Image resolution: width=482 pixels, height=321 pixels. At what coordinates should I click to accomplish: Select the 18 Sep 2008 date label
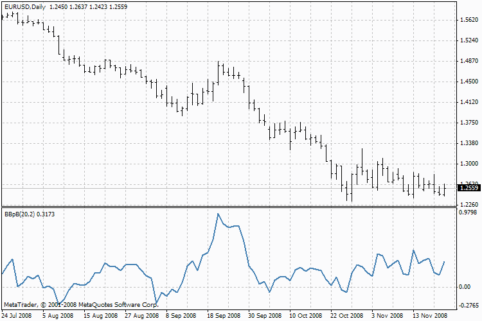[224, 316]
